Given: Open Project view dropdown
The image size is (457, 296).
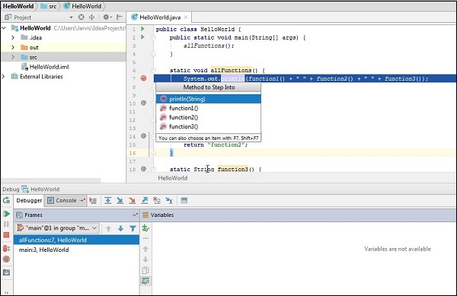Looking at the screenshot, I should 71,18.
